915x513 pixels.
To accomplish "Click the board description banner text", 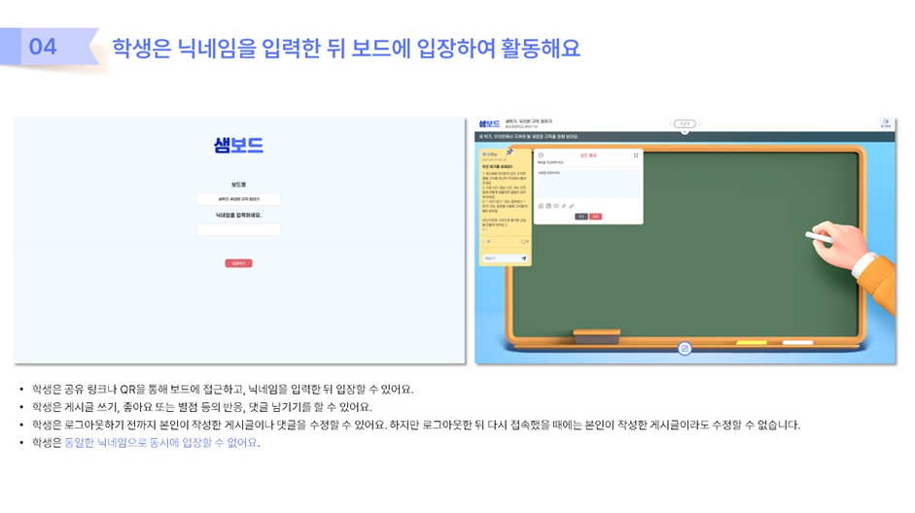I will [x=529, y=136].
